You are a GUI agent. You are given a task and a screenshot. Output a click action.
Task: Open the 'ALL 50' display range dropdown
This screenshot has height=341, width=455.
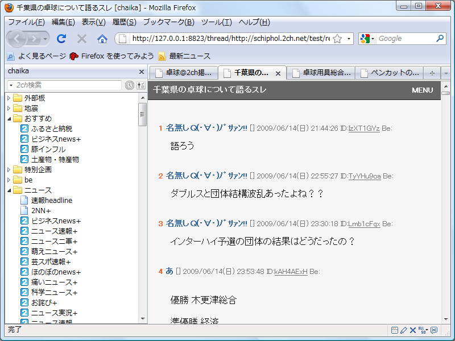(x=423, y=330)
